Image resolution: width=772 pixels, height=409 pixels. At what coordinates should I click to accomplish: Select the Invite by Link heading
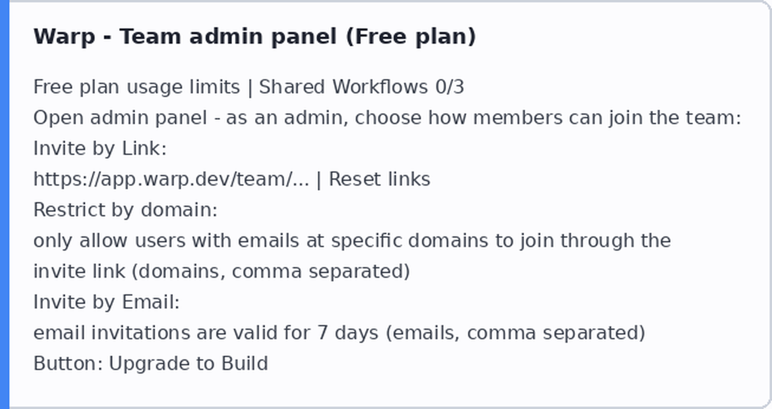pyautogui.click(x=100, y=148)
